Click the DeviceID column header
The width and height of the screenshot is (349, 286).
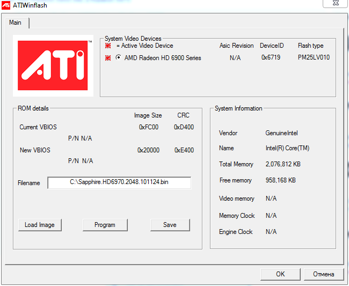(272, 46)
